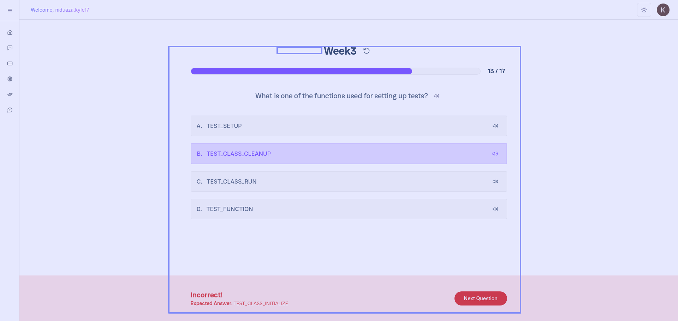
Task: Open the hamburger sidebar menu
Action: pos(10,11)
